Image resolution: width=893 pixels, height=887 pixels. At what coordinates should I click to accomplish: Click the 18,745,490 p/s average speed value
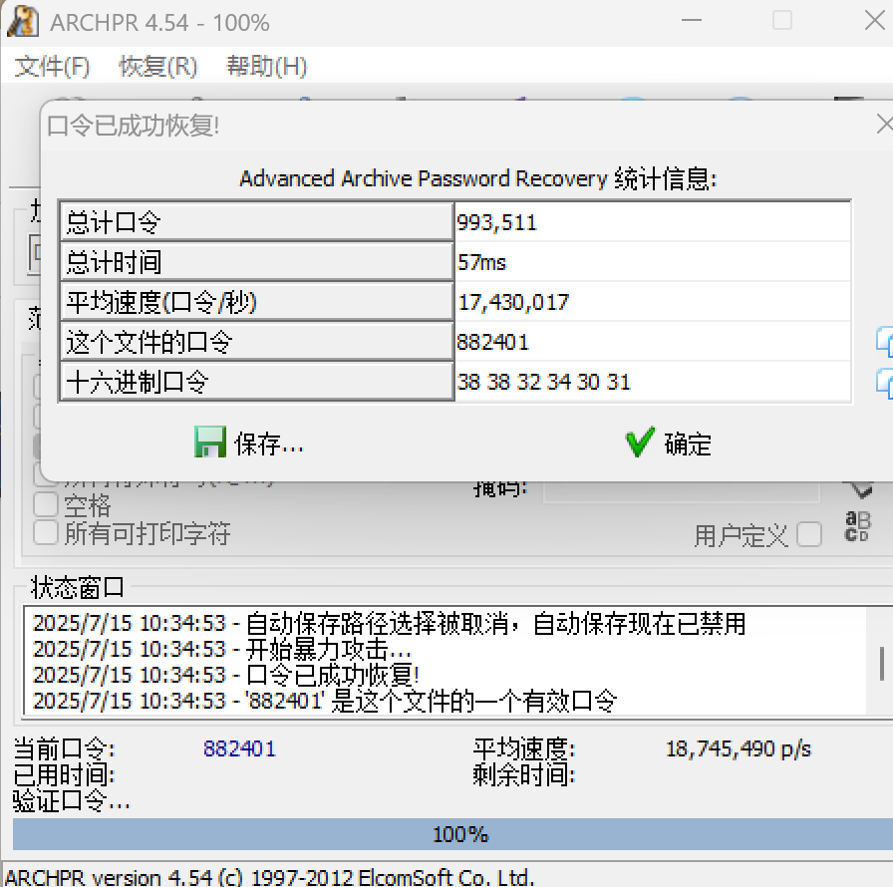pyautogui.click(x=739, y=748)
